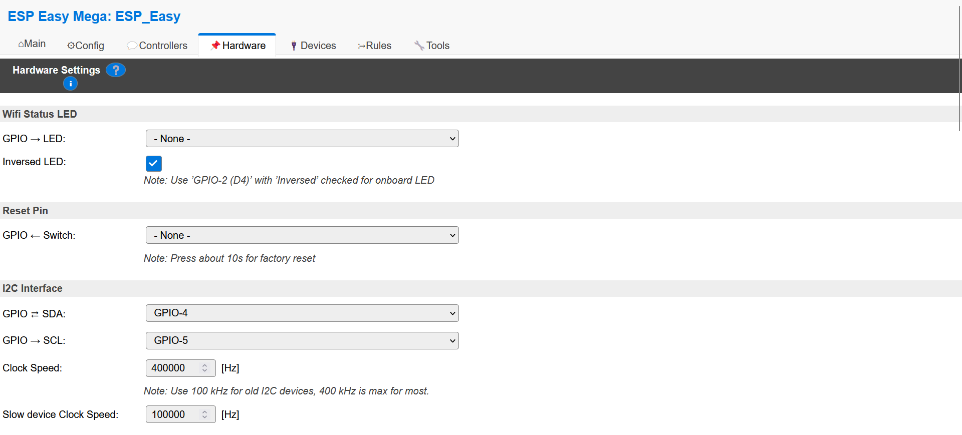
Task: Uncheck the Inversed LED checkbox
Action: pyautogui.click(x=153, y=163)
